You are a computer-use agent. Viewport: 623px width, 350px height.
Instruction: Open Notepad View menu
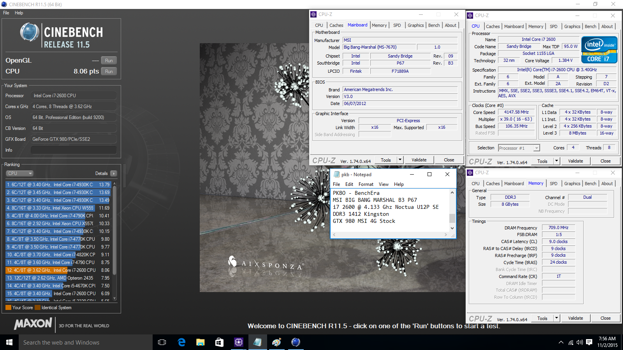[x=384, y=184]
